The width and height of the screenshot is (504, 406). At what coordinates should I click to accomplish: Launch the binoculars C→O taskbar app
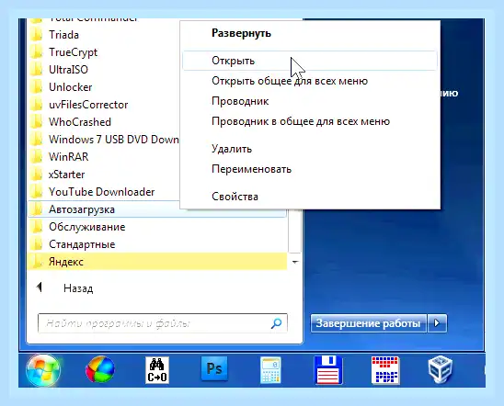[157, 370]
